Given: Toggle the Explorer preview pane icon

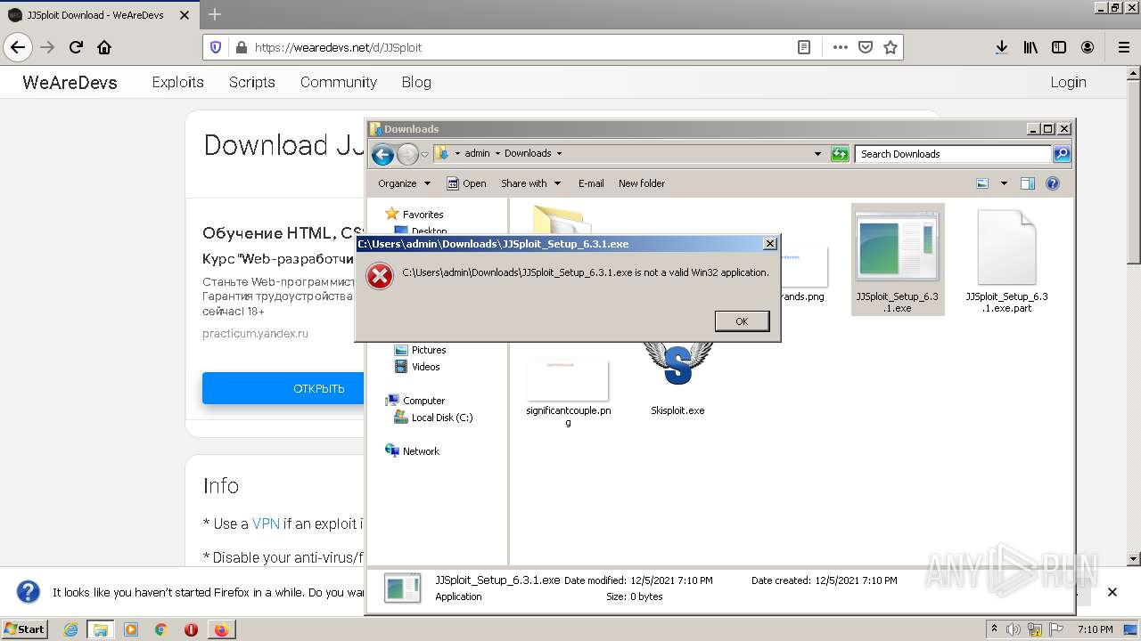Looking at the screenshot, I should click(1028, 183).
